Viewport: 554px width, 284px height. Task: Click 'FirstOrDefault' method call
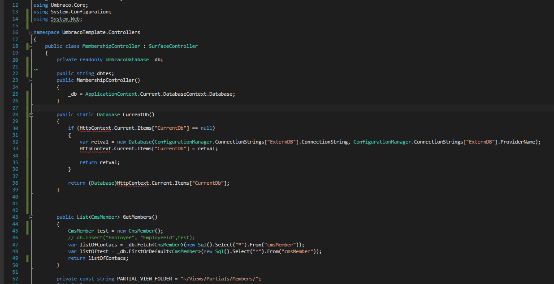click(149, 251)
